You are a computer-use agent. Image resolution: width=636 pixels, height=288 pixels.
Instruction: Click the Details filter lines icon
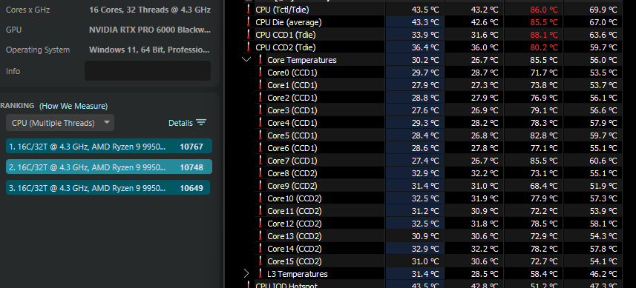[x=201, y=123]
